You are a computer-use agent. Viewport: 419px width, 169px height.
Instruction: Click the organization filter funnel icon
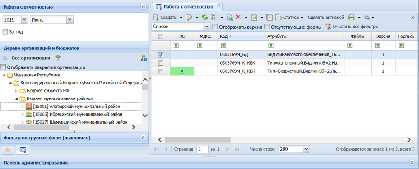click(x=57, y=58)
